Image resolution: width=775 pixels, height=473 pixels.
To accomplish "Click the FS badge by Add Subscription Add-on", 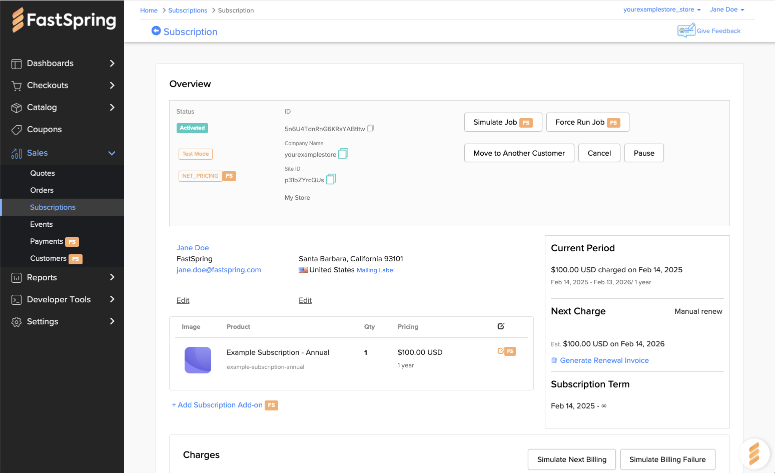I will pyautogui.click(x=271, y=405).
